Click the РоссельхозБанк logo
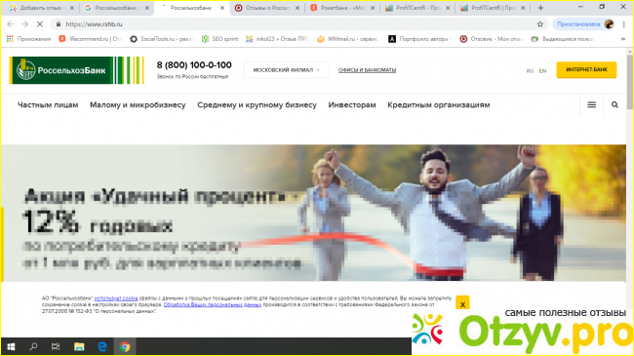 tap(77, 70)
